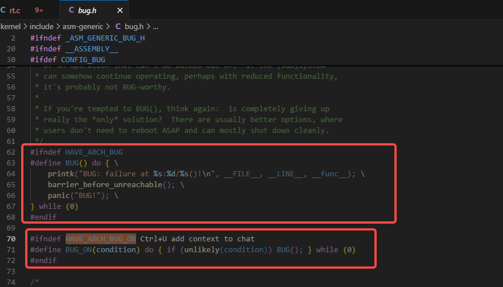Click line number 62 in gutter

[x=11, y=152]
